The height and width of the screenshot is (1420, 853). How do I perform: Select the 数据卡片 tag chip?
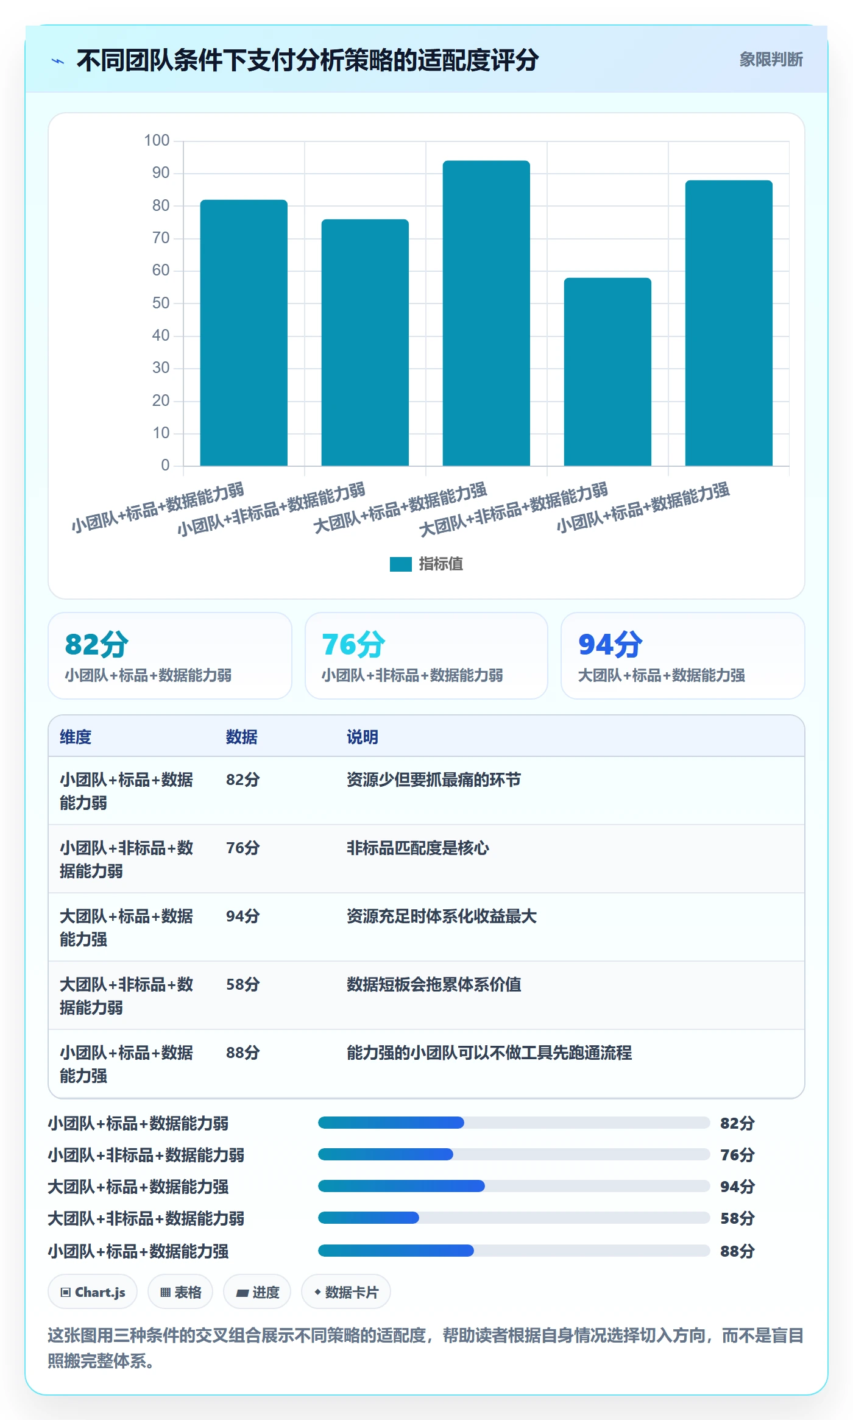point(346,1291)
